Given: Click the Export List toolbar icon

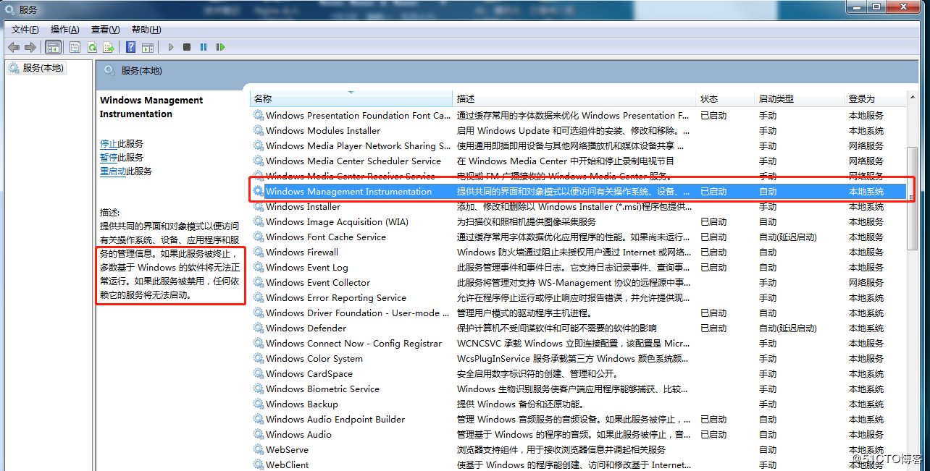Looking at the screenshot, I should pyautogui.click(x=109, y=47).
